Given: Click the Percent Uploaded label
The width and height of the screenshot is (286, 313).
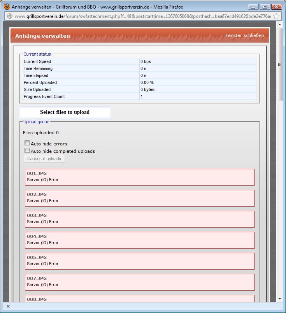Looking at the screenshot, I should 40,82.
